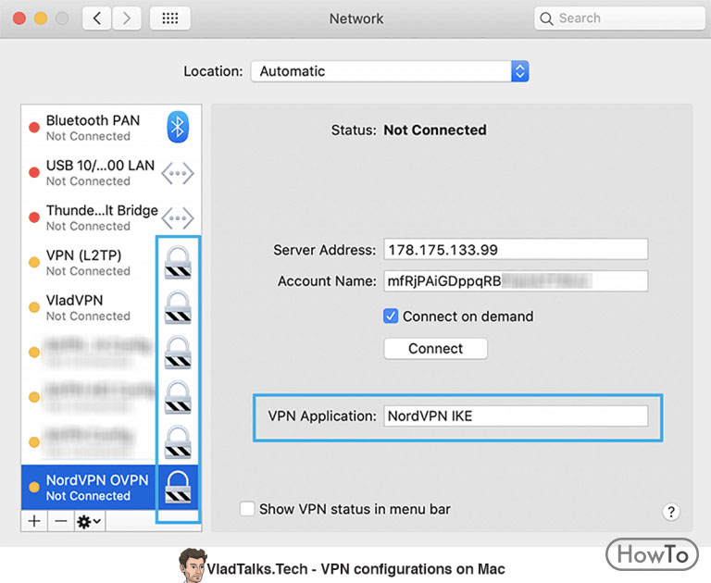Click the yellow status dot of VladVPN
Image resolution: width=711 pixels, height=583 pixels.
(34, 307)
